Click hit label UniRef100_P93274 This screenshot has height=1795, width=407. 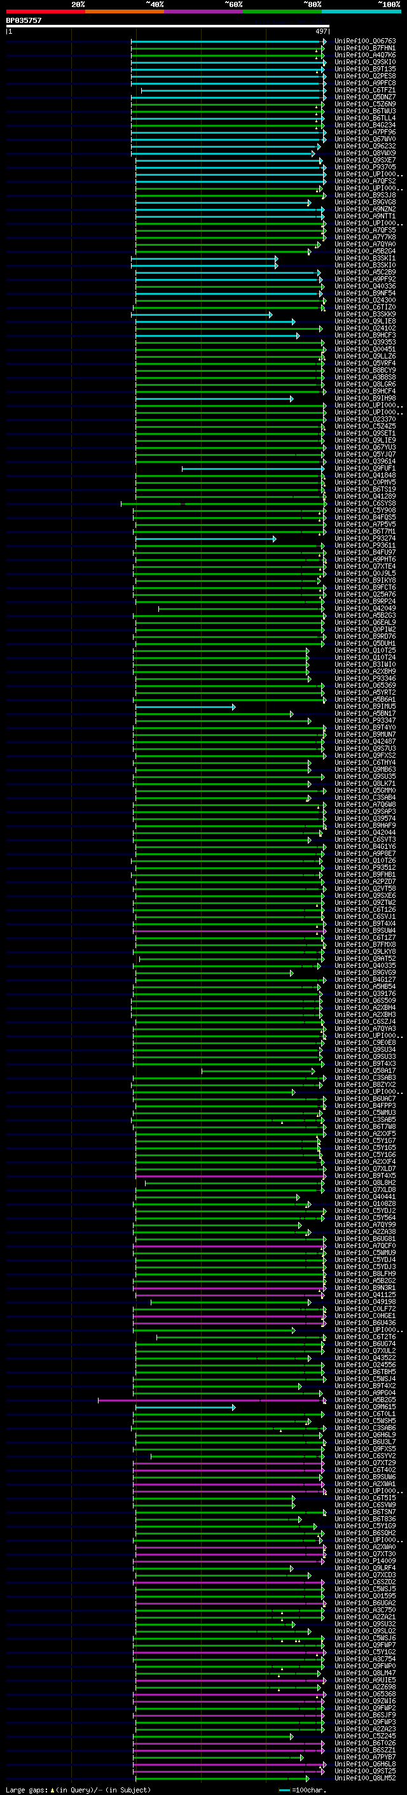tap(365, 538)
